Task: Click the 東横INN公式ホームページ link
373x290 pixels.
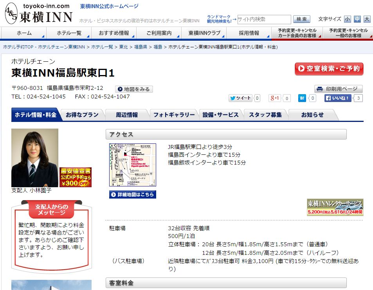Action: point(109,6)
